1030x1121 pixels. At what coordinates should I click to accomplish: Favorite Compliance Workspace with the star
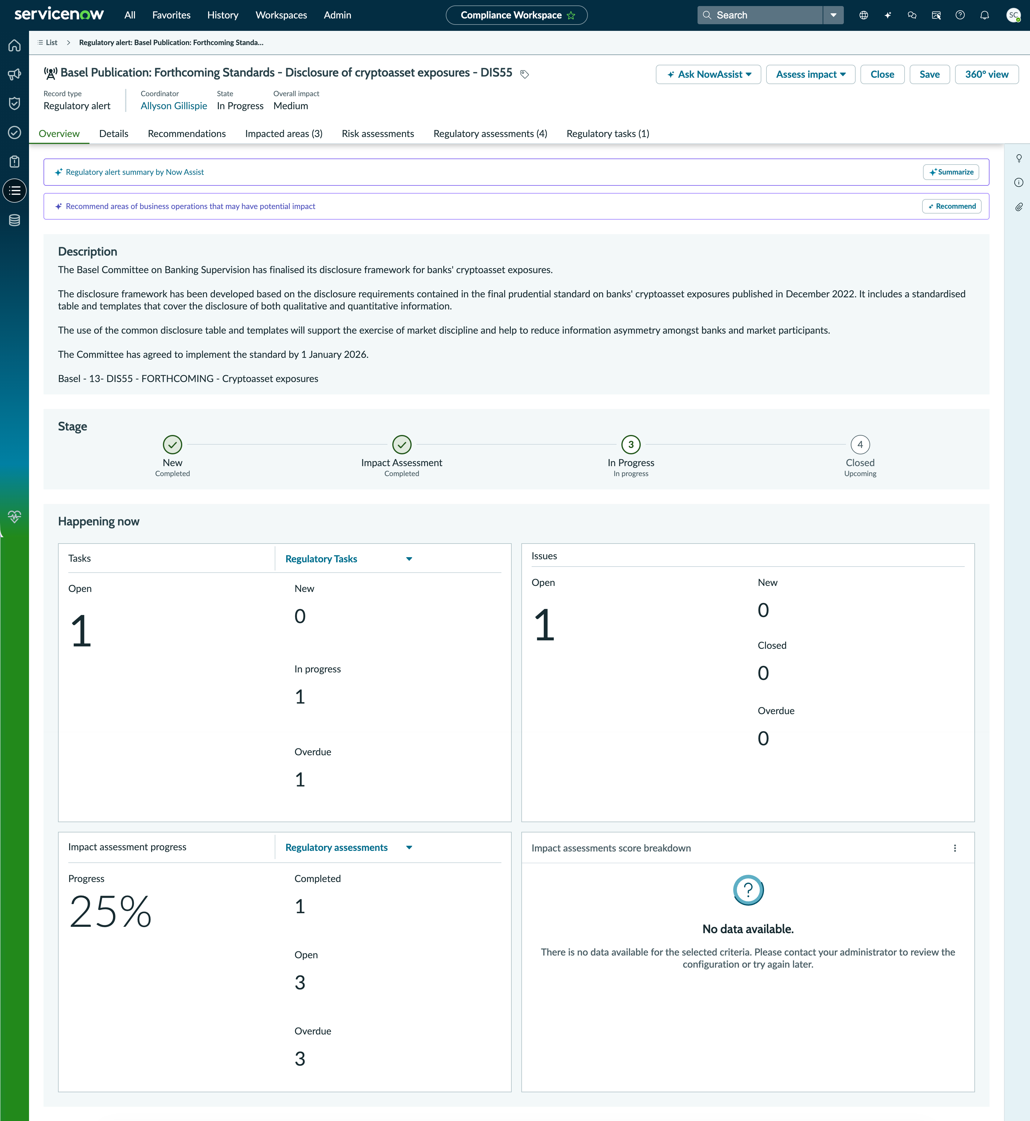coord(571,15)
